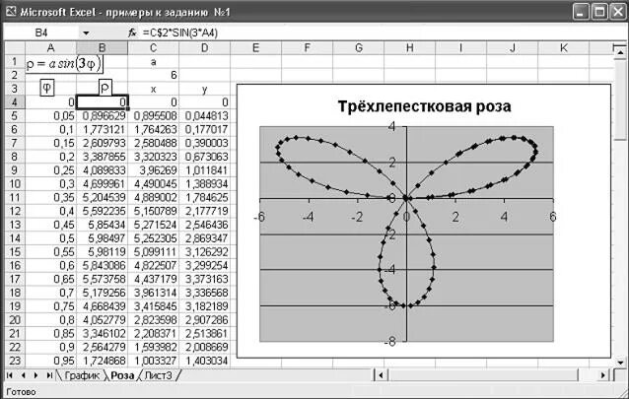Click cell C2 containing value 6

click(153, 75)
